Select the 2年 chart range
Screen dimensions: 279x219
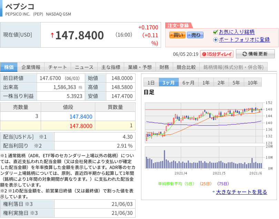221,82
